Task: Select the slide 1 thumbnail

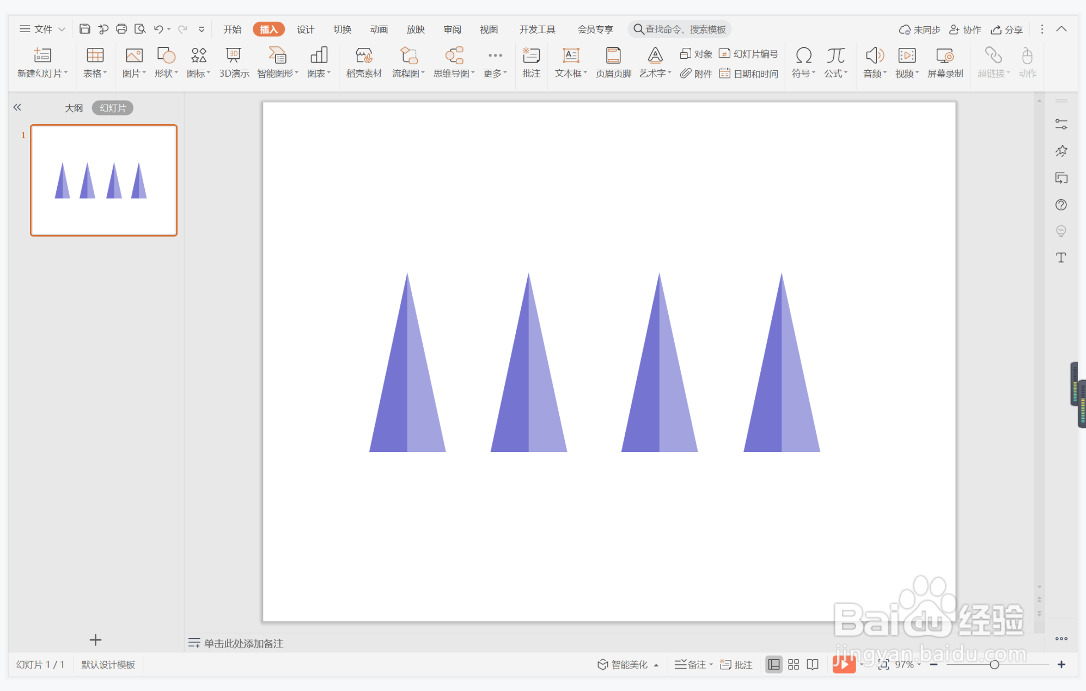Action: tap(103, 180)
